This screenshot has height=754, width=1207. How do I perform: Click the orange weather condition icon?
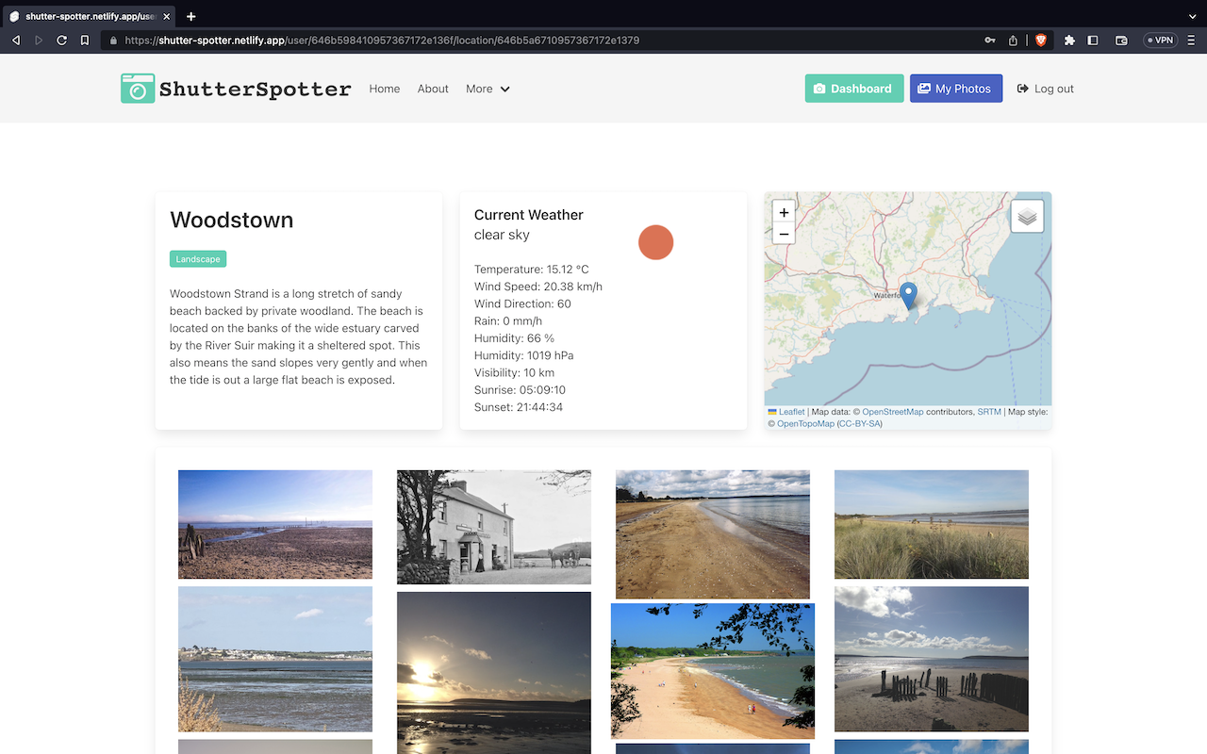pyautogui.click(x=655, y=242)
